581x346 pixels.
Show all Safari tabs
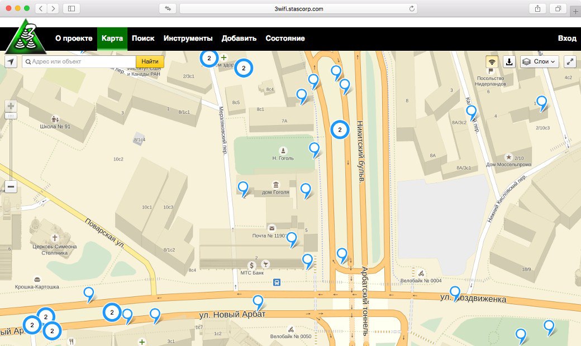(558, 8)
